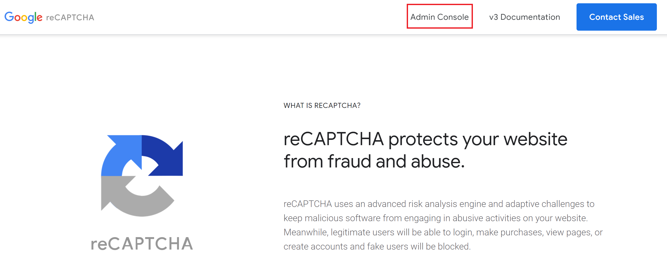
Task: Click the risk analysis description paragraph
Action: (x=443, y=225)
